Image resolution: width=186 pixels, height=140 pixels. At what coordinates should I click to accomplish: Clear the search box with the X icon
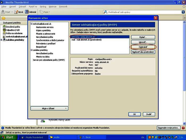coord(183,12)
